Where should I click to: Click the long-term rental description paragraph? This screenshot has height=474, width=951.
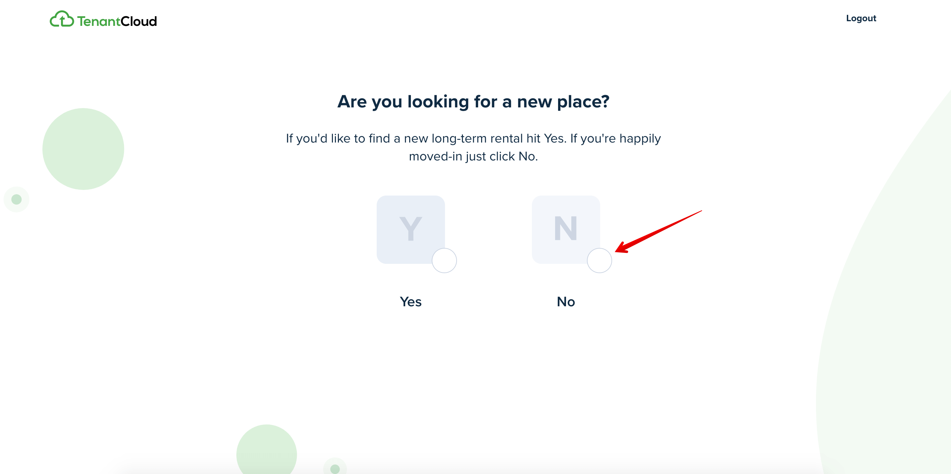pos(473,147)
